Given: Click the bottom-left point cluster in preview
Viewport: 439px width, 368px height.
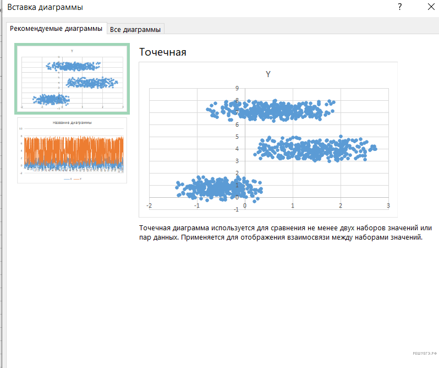Looking at the screenshot, I should pyautogui.click(x=219, y=187).
